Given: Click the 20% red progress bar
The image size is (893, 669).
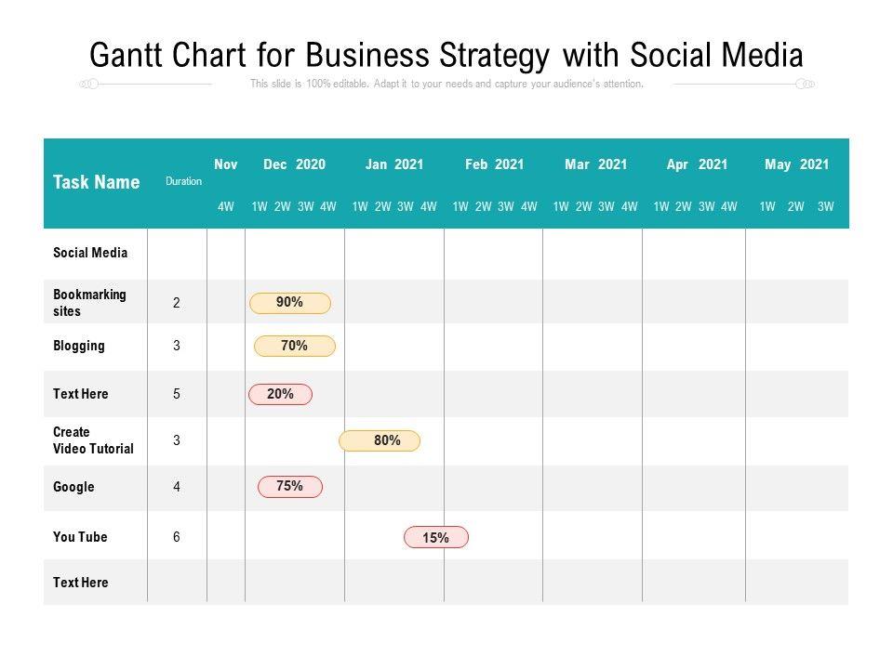Looking at the screenshot, I should pos(280,395).
